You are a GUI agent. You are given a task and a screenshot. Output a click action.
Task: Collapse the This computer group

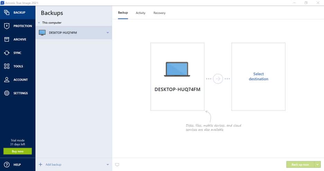pos(39,23)
